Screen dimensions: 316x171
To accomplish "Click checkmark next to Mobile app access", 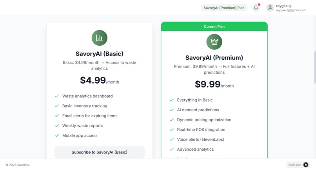I will click(57, 136).
